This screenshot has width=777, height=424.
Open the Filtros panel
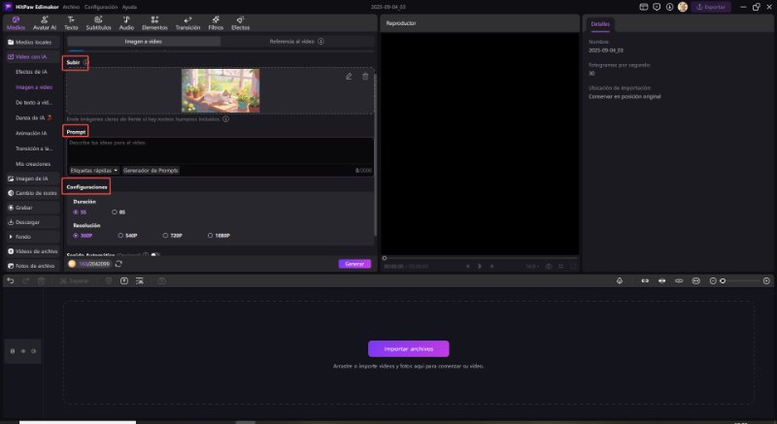[x=215, y=22]
